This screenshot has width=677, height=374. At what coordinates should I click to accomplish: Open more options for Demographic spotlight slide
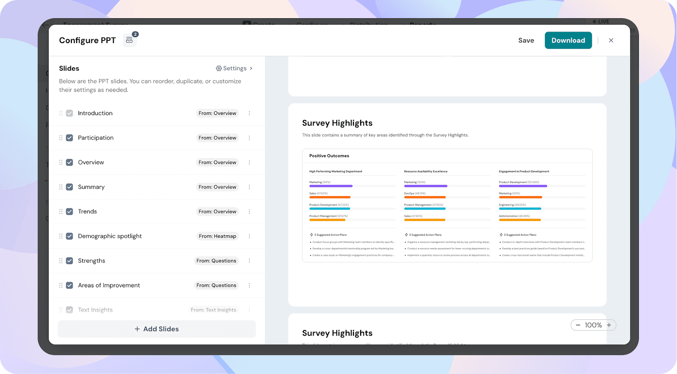(x=249, y=236)
